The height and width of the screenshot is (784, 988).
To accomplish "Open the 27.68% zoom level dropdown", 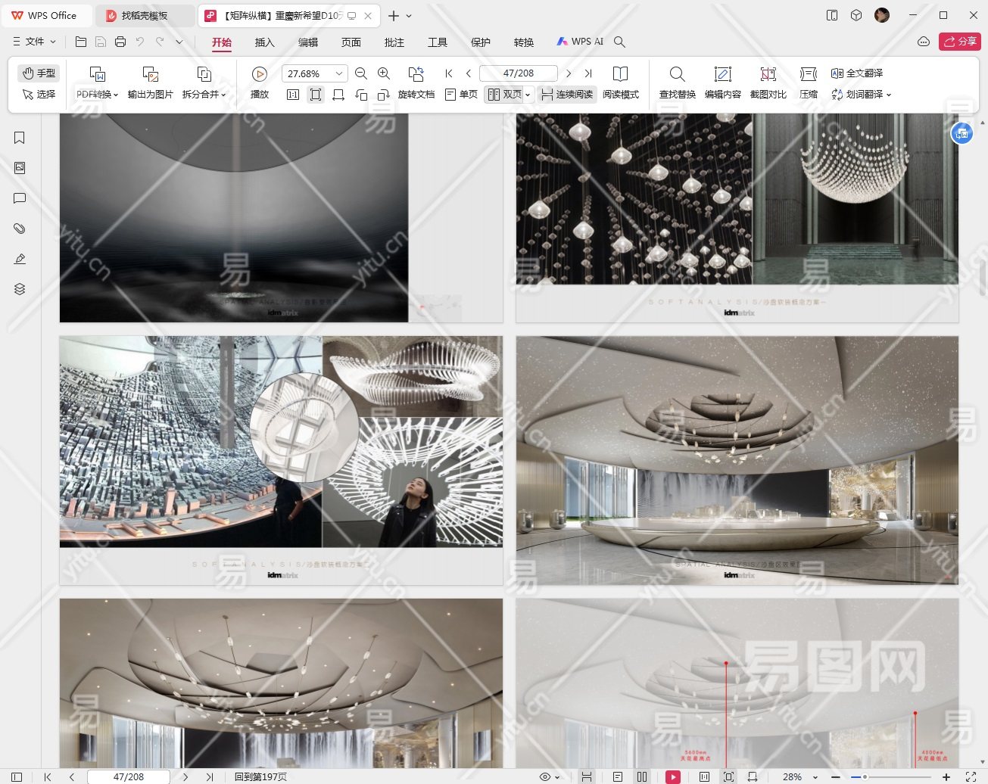I will 339,73.
